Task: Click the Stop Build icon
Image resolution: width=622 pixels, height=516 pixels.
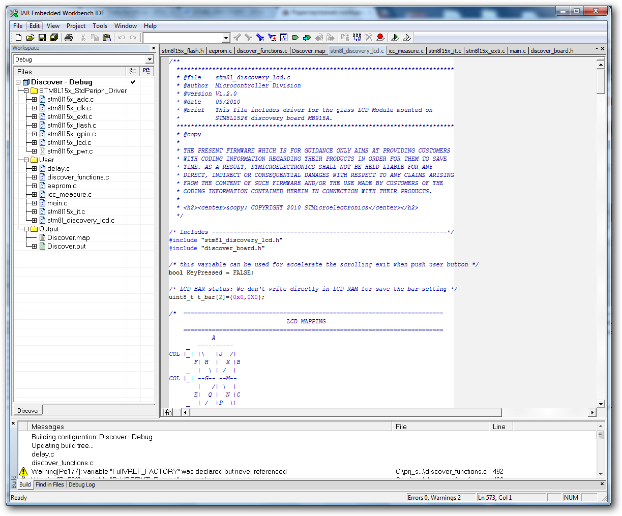Action: point(368,38)
